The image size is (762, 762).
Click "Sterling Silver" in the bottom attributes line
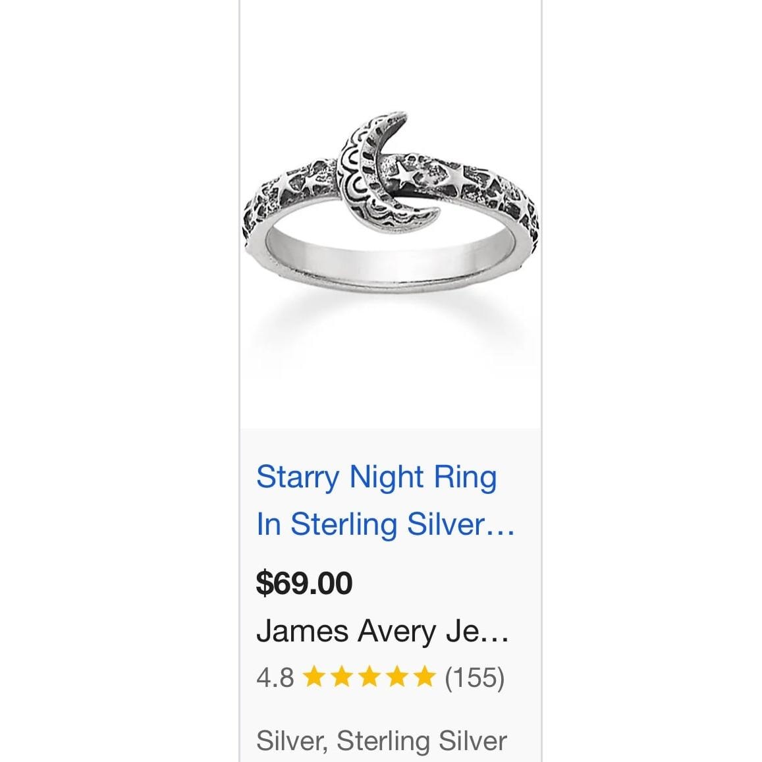(x=422, y=740)
